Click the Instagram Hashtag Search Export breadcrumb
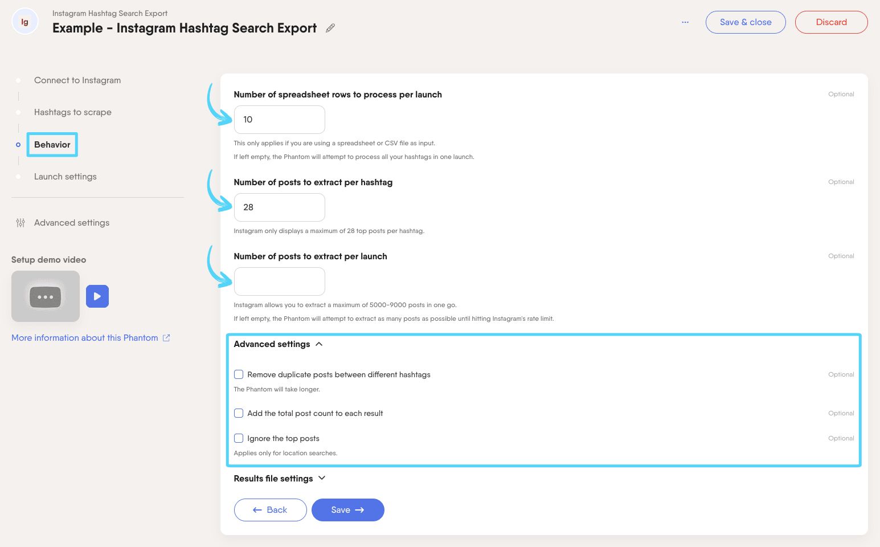The image size is (880, 547). coord(110,13)
